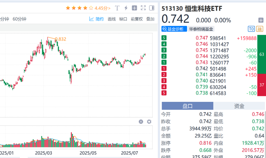266x158 pixels.
Task: Toggle the 缺口 gap display
Action: click(x=123, y=19)
